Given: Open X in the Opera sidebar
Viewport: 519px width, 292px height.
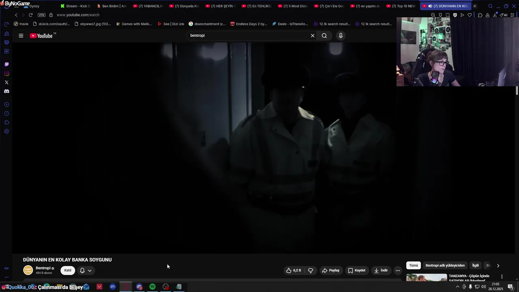Looking at the screenshot, I should 6,82.
